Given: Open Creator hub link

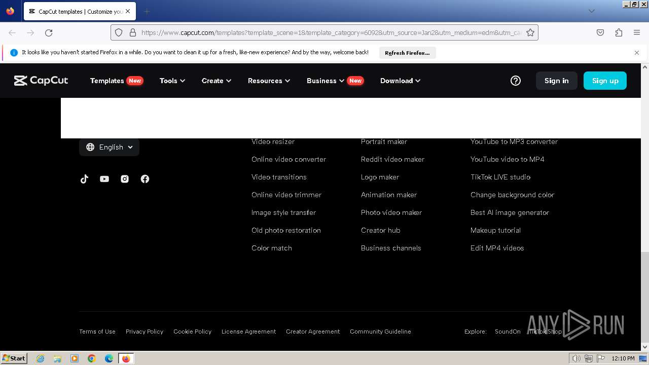Looking at the screenshot, I should pyautogui.click(x=381, y=230).
